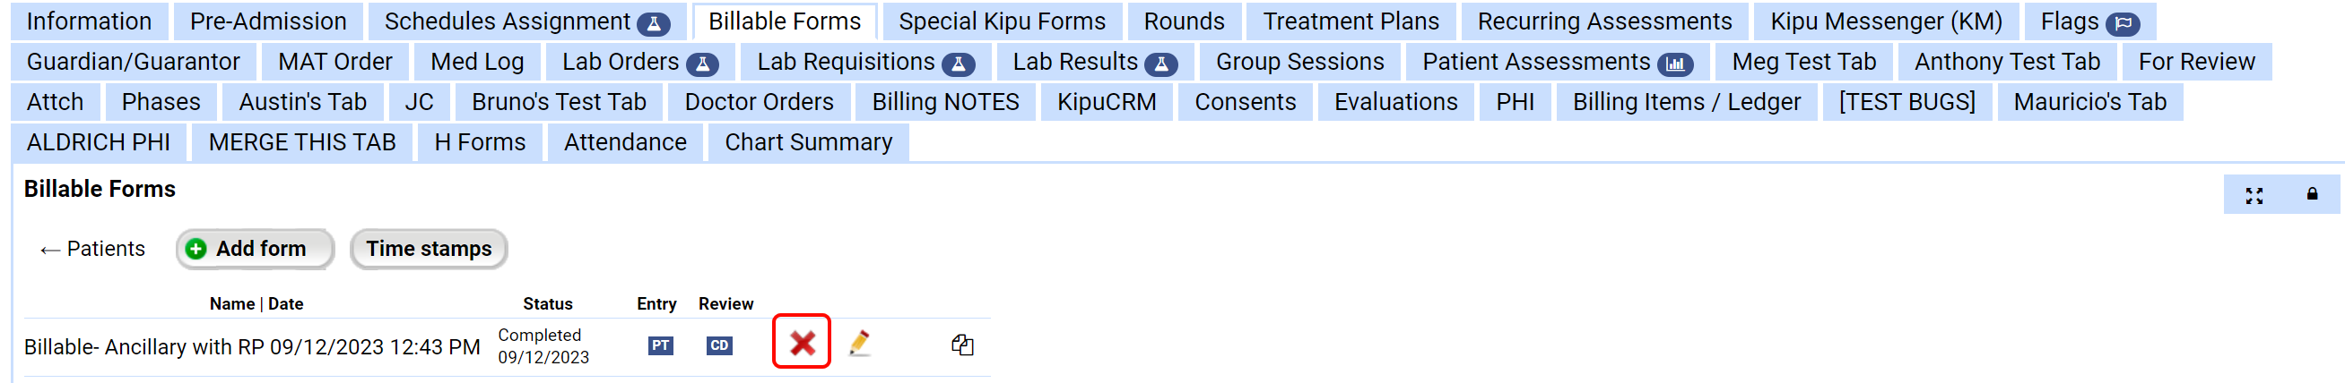Click the copy form icon
Image resolution: width=2345 pixels, height=383 pixels.
[x=961, y=344]
